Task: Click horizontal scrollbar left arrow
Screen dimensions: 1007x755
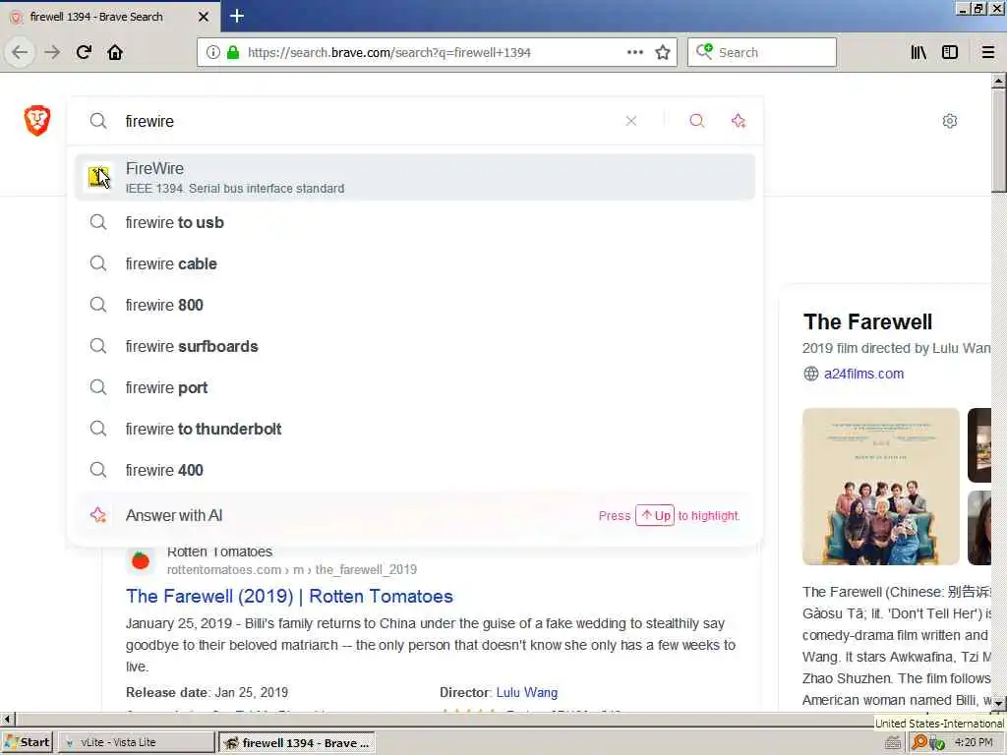Action: [x=8, y=719]
